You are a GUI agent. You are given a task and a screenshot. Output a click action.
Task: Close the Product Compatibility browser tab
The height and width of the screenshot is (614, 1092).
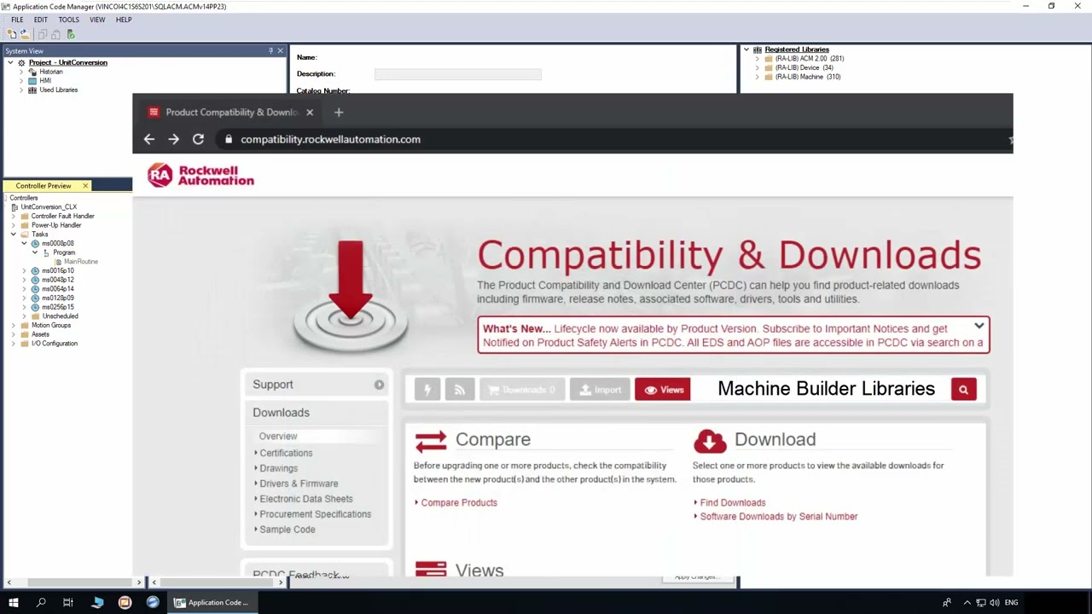(310, 113)
